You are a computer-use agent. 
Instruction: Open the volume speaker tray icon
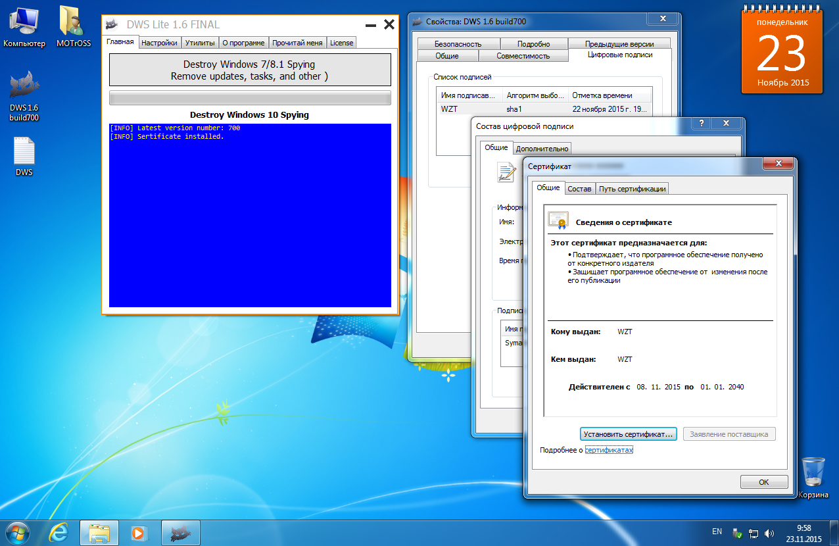click(x=769, y=533)
